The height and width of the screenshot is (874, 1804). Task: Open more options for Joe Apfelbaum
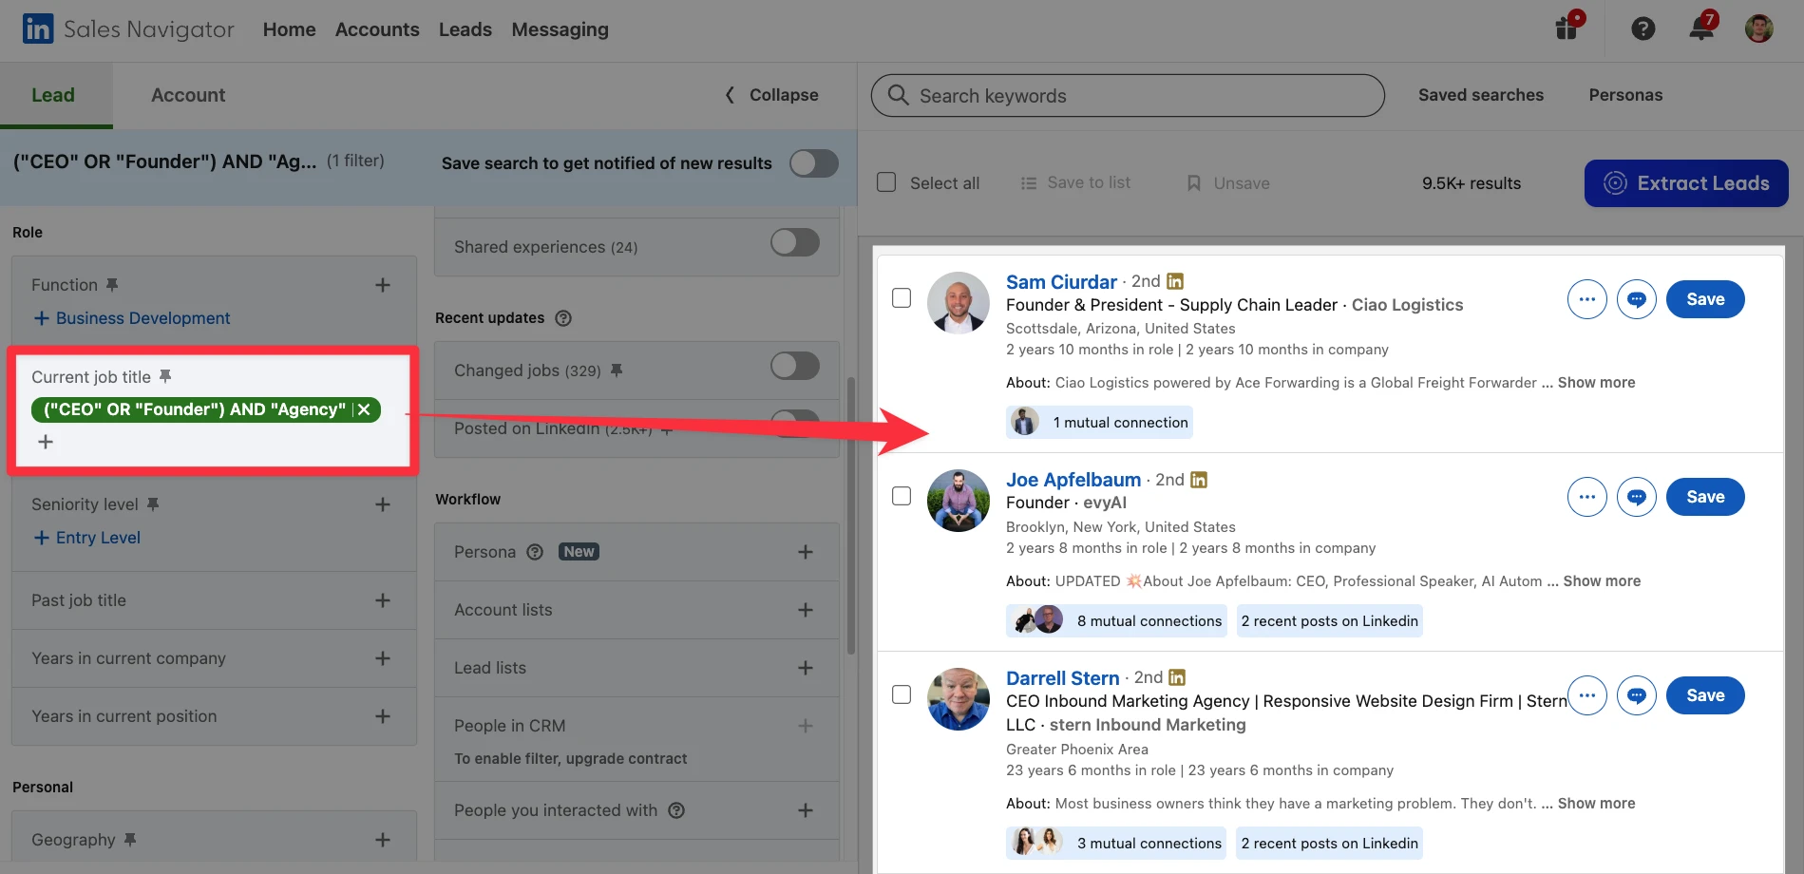pos(1587,497)
